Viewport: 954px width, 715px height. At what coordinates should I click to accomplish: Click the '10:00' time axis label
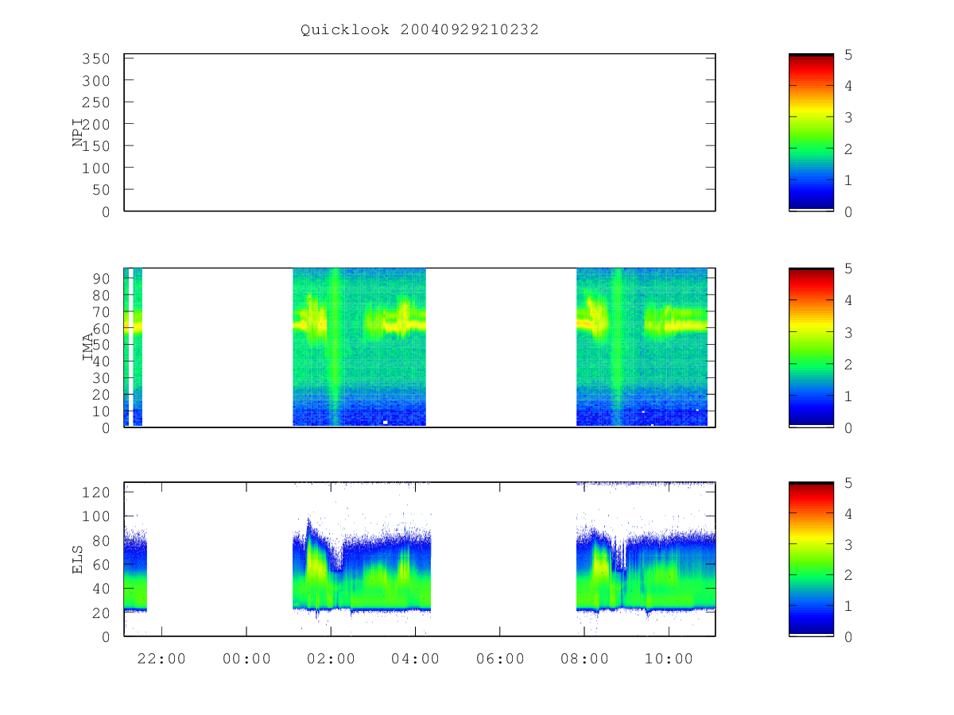click(669, 659)
